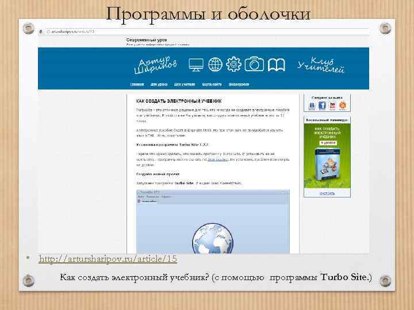Click the camera icon in the blue header

(x=254, y=64)
